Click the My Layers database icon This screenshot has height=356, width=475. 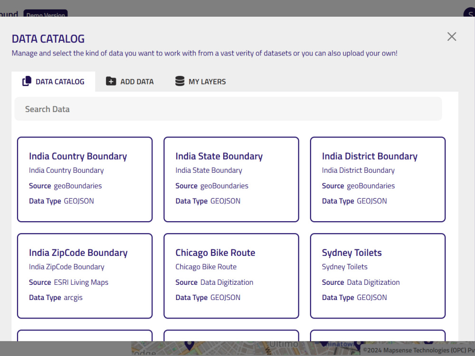tap(180, 81)
